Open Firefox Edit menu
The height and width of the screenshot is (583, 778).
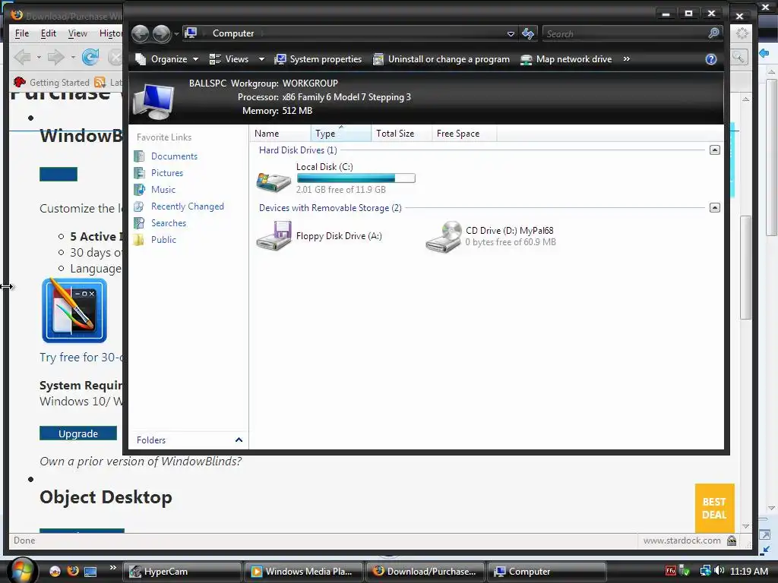point(48,33)
